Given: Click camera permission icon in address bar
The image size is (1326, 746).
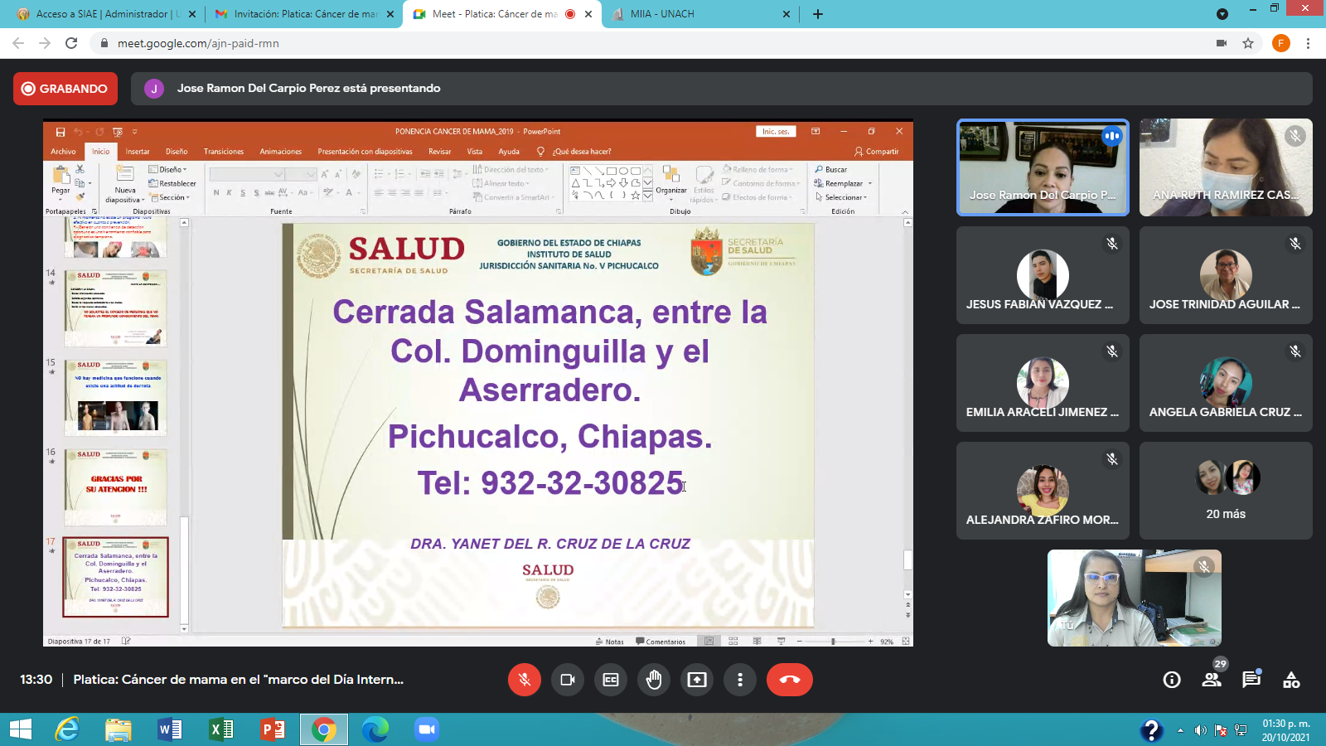Looking at the screenshot, I should [x=1222, y=43].
